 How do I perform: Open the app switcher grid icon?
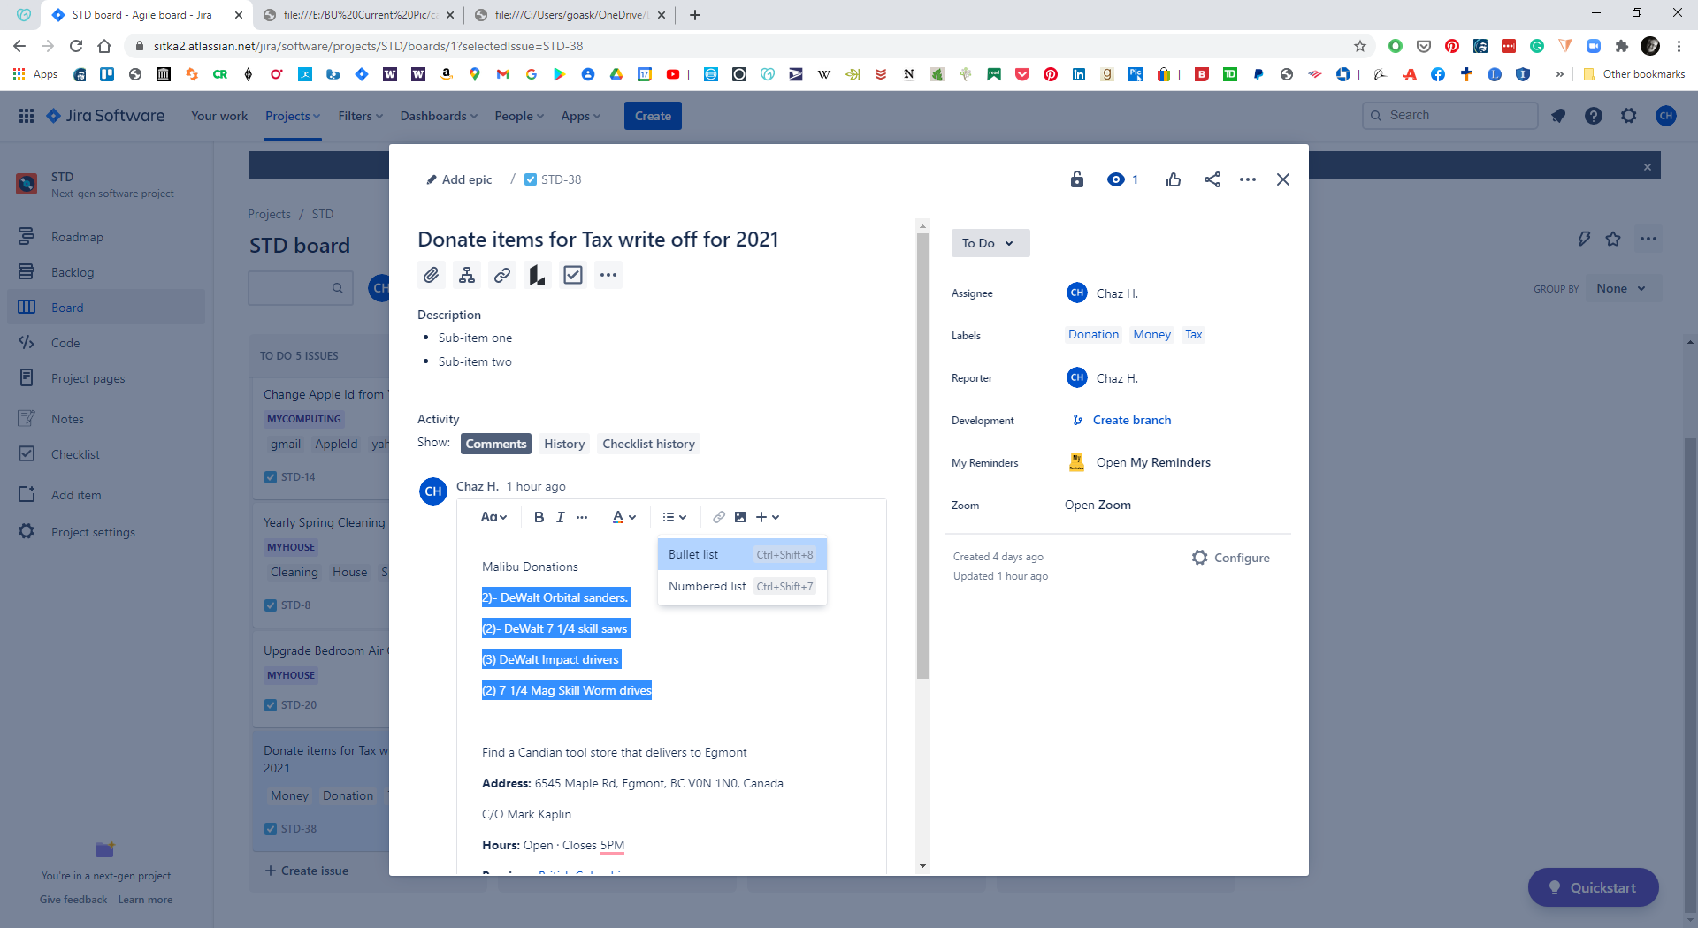tap(27, 116)
